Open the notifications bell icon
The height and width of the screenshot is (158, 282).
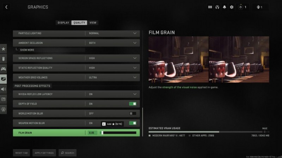(x=225, y=7)
